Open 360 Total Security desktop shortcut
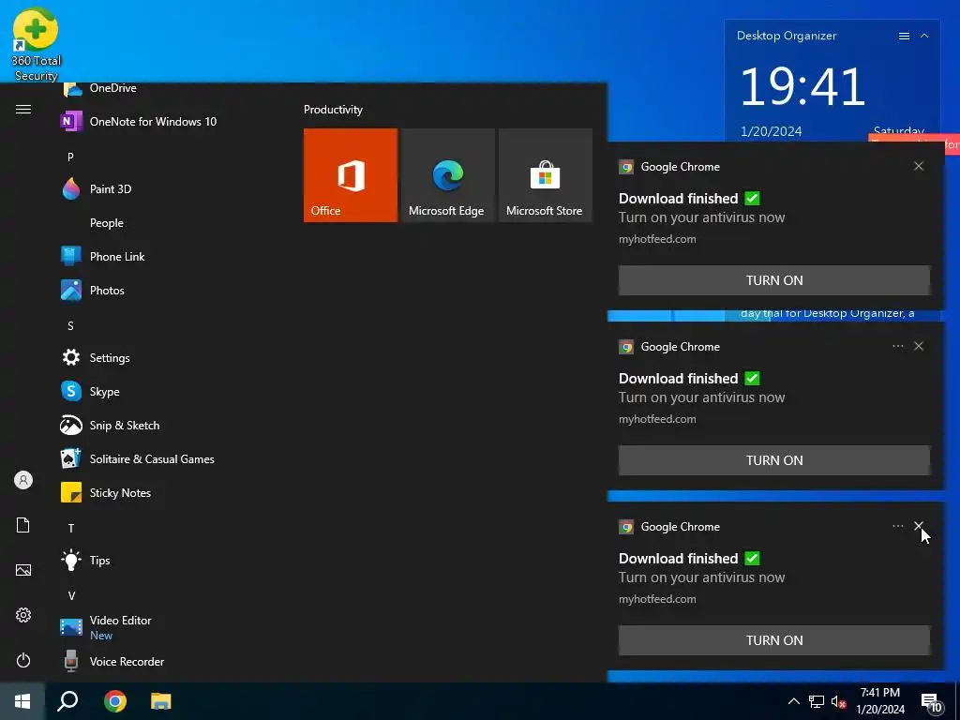 [x=36, y=44]
